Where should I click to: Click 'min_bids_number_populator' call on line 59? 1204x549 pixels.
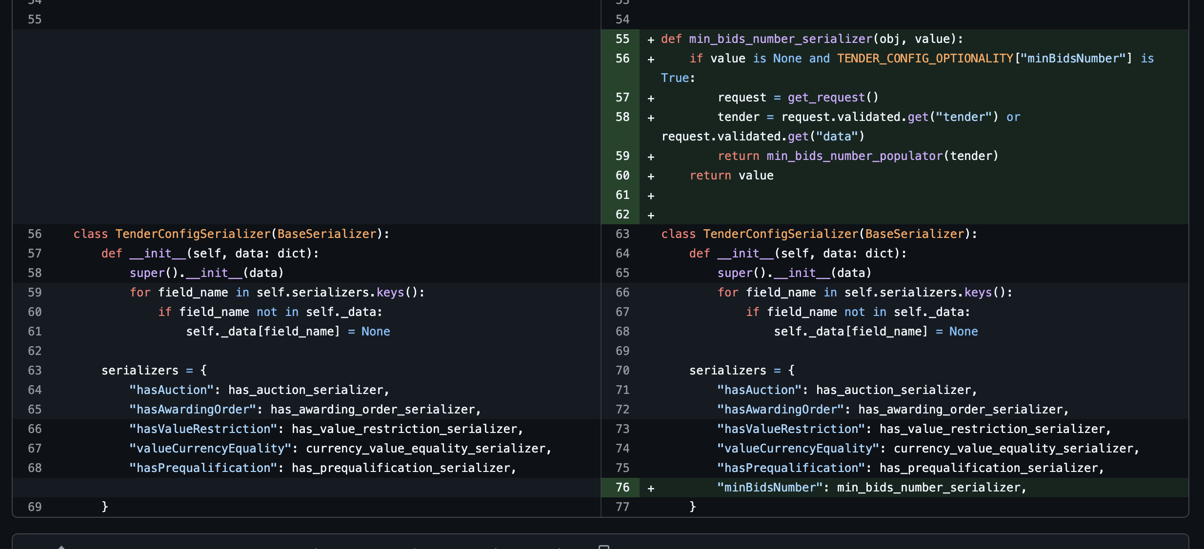point(855,156)
